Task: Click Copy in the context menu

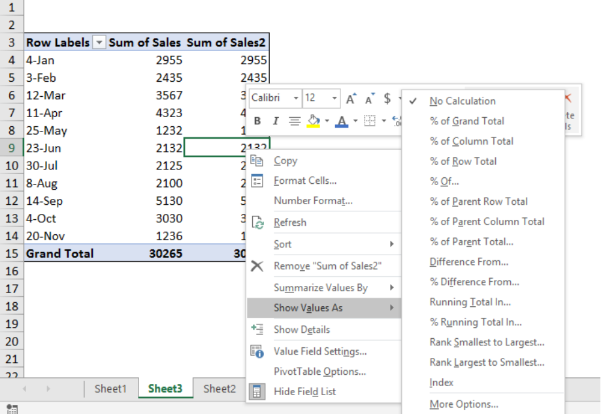Action: 324,160
